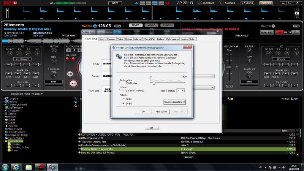Switch to the Skins tab

click(x=102, y=39)
